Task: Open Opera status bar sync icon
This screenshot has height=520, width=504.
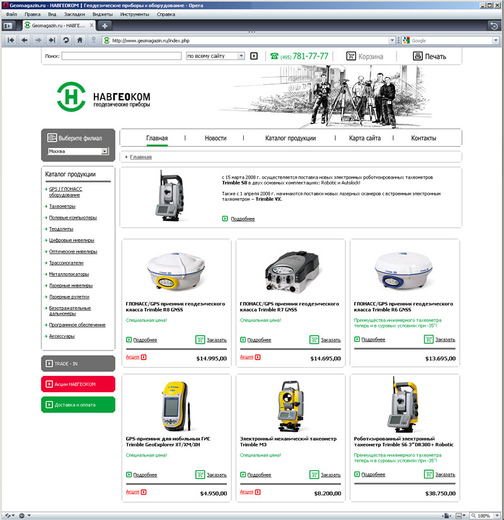Action: pos(9,516)
